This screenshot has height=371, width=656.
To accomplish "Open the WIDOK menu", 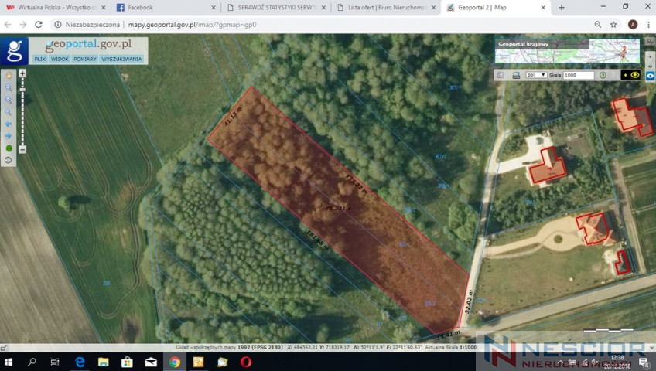I will 60,59.
